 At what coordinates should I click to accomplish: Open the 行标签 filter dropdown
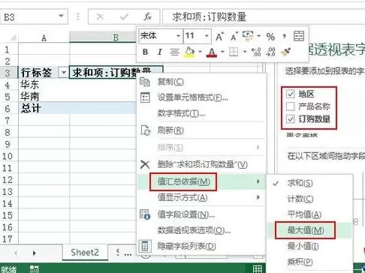point(63,73)
